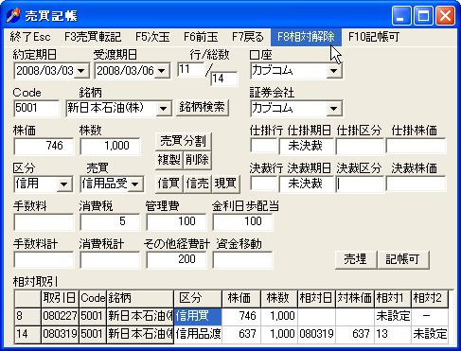The height and width of the screenshot is (351, 461).
Task: Close the 売買記帳 window
Action: (445, 15)
